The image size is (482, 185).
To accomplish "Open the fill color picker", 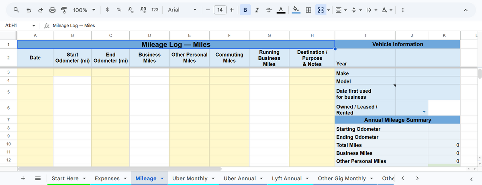I will [296, 10].
